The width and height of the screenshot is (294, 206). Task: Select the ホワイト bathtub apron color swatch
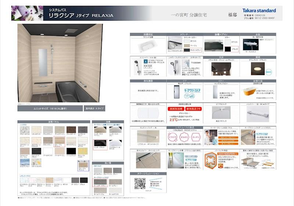227,42
